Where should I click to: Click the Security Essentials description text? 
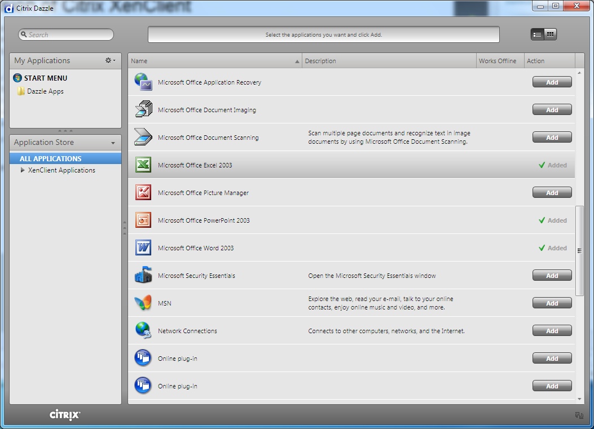click(x=372, y=276)
